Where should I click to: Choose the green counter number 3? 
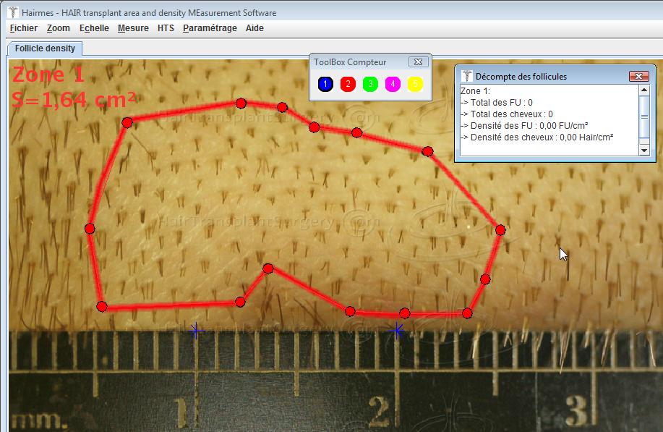[370, 84]
